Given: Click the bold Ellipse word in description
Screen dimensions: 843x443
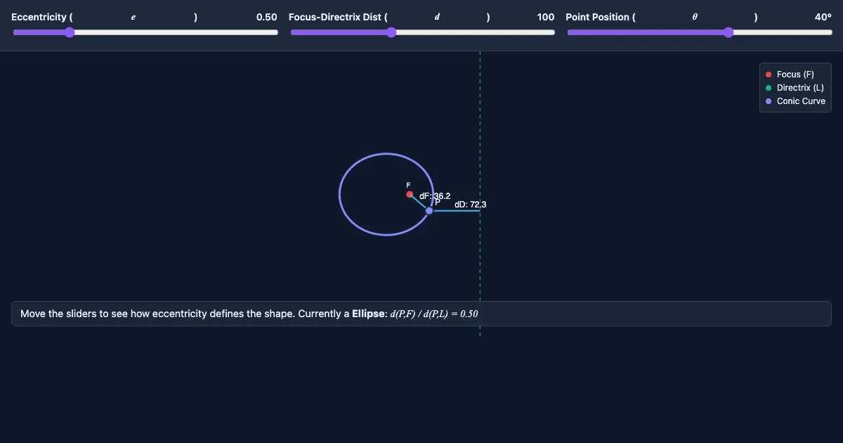Looking at the screenshot, I should tap(369, 314).
